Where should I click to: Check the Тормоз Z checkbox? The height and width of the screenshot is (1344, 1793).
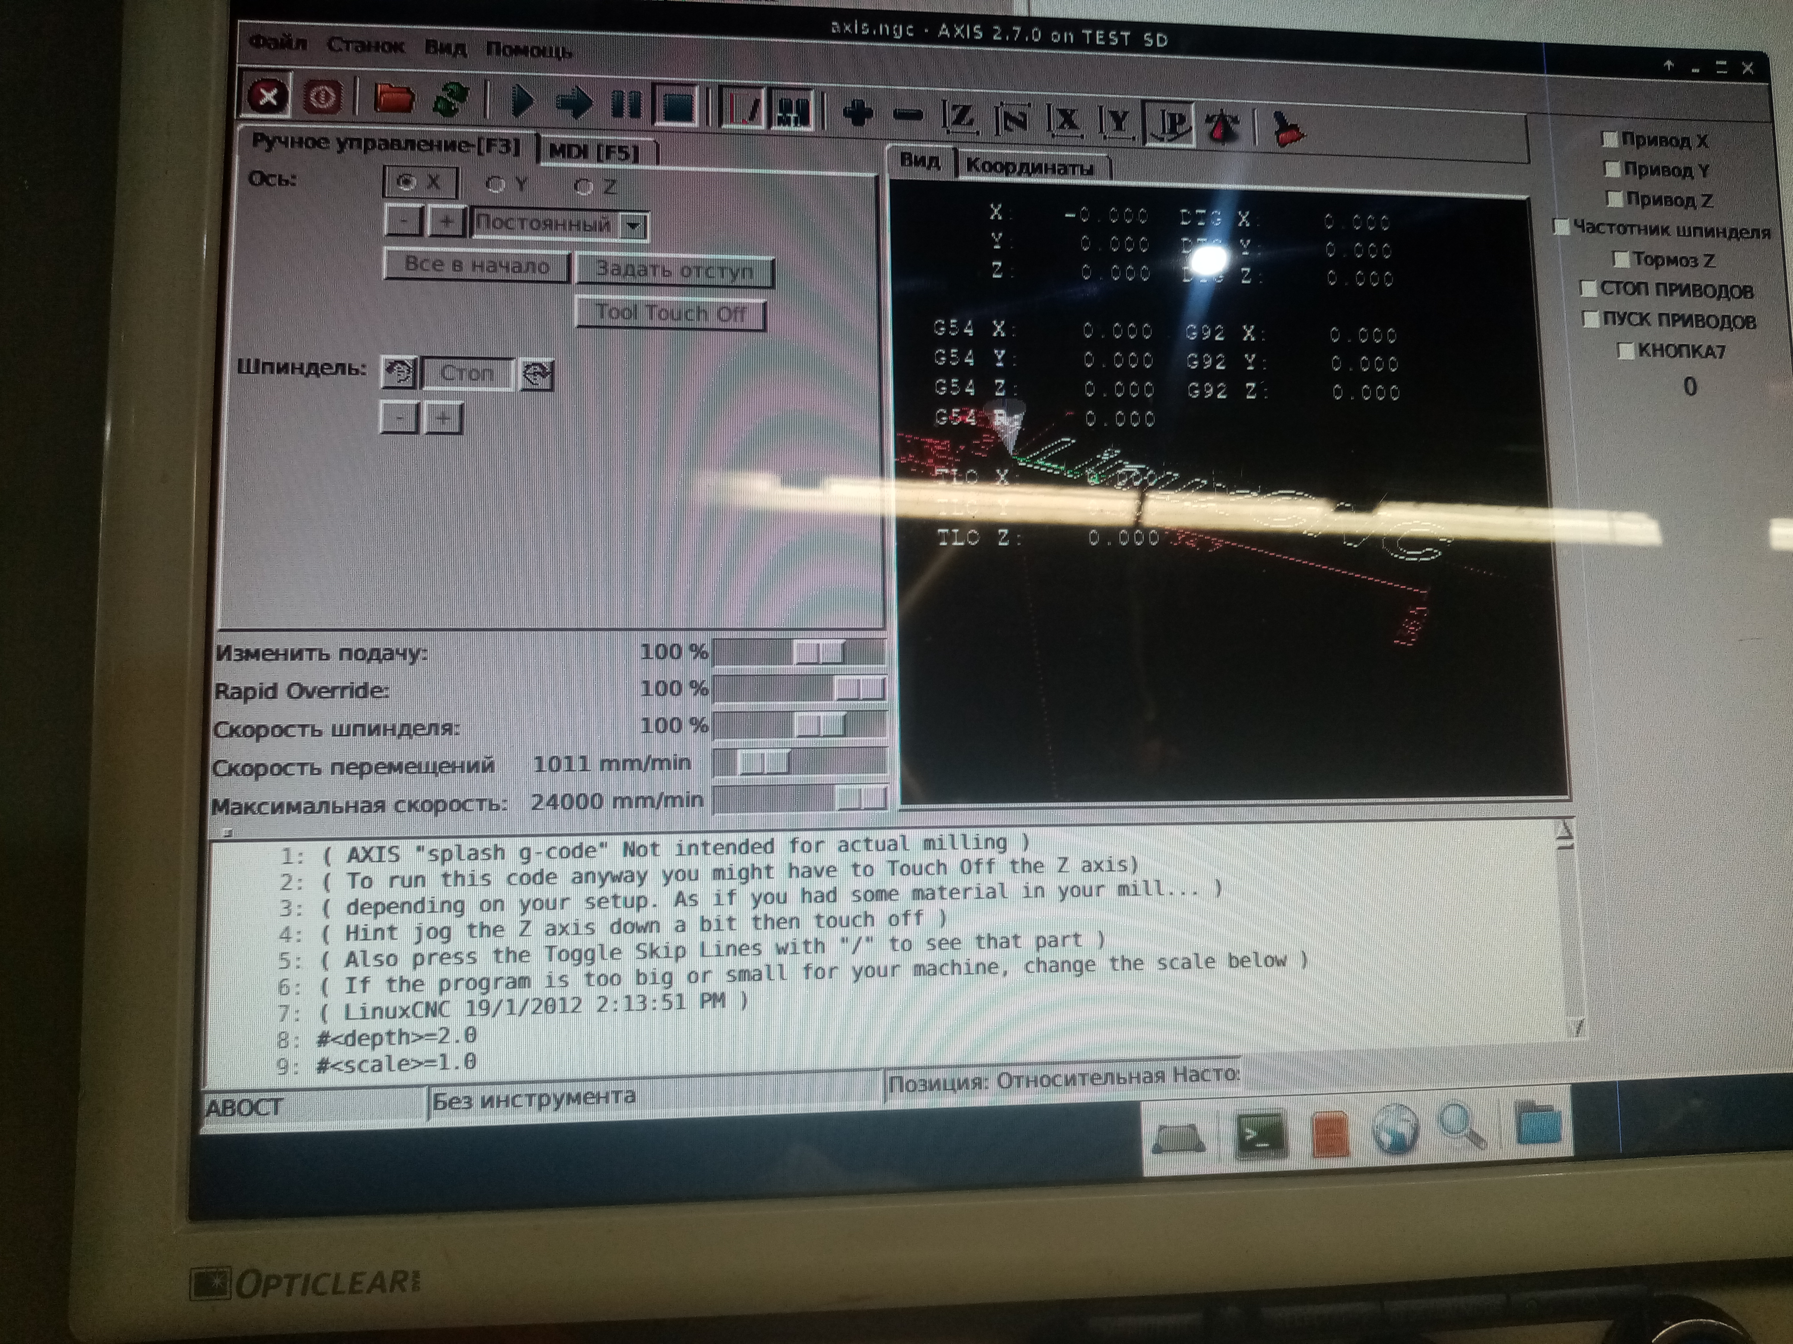click(x=1621, y=259)
